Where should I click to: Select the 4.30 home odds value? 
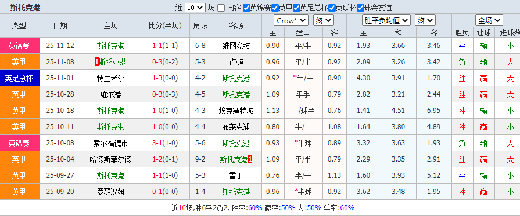tap(363, 78)
